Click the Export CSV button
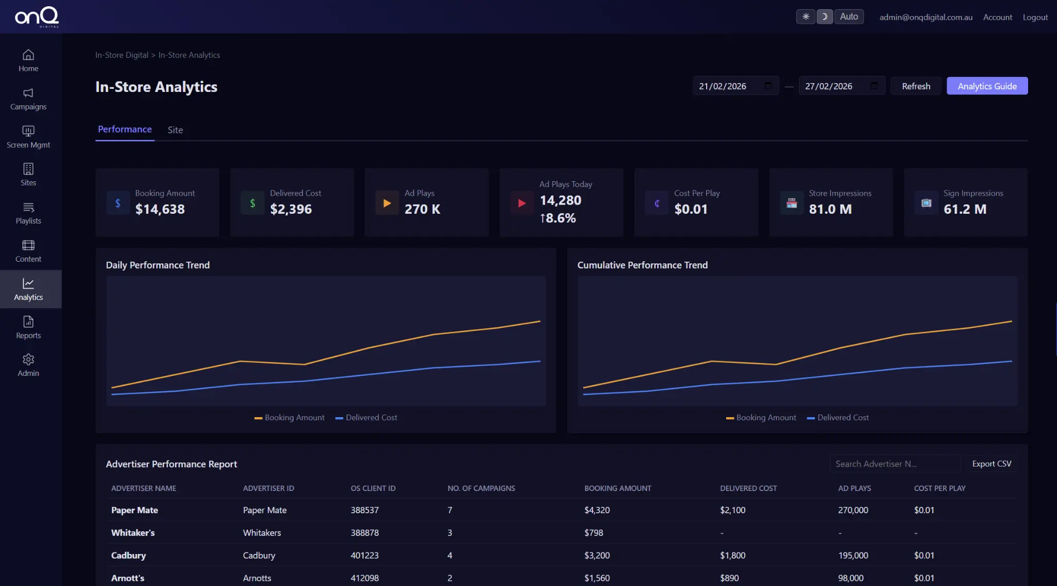 click(x=991, y=464)
